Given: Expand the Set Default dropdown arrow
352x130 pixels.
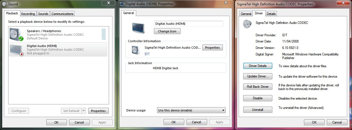Looking at the screenshot, I should point(84,111).
